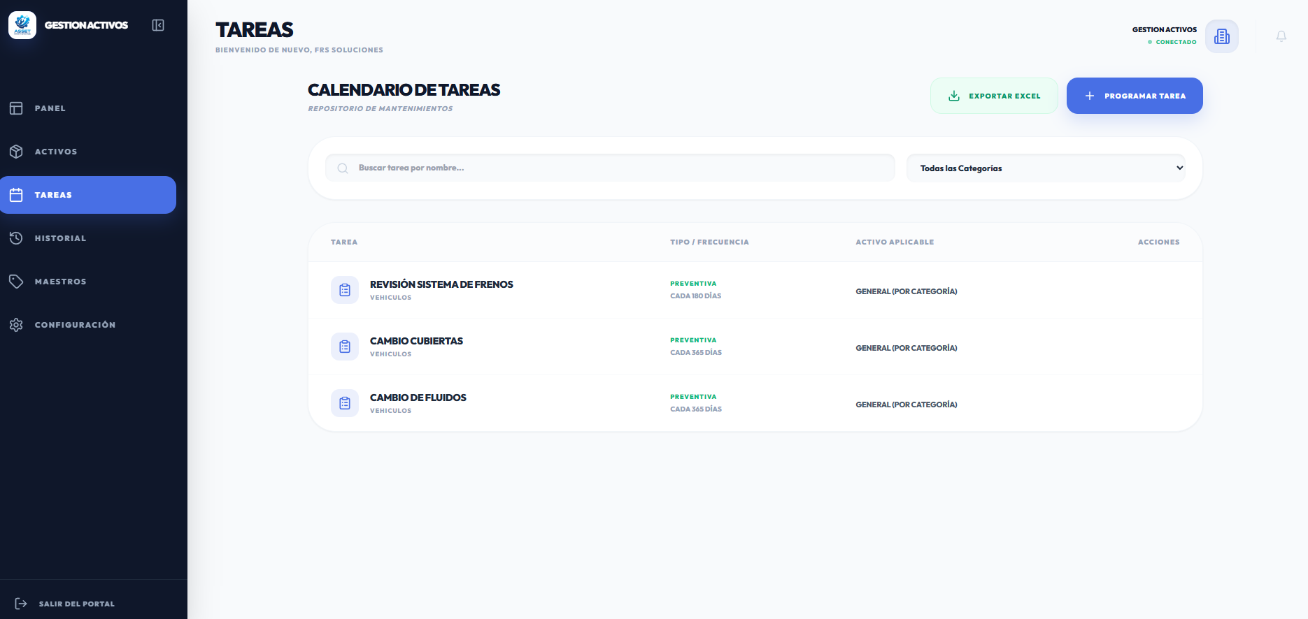
Task: Click the Gestion Activos logo icon
Action: click(x=22, y=25)
